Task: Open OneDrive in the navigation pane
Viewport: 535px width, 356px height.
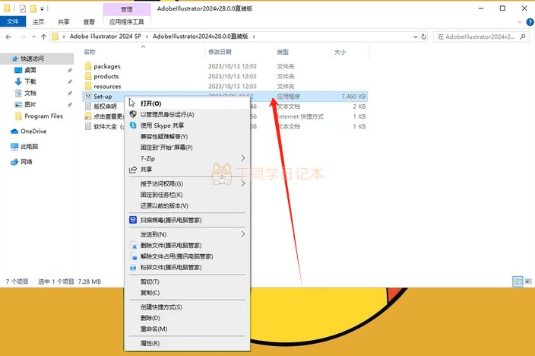Action: 33,131
